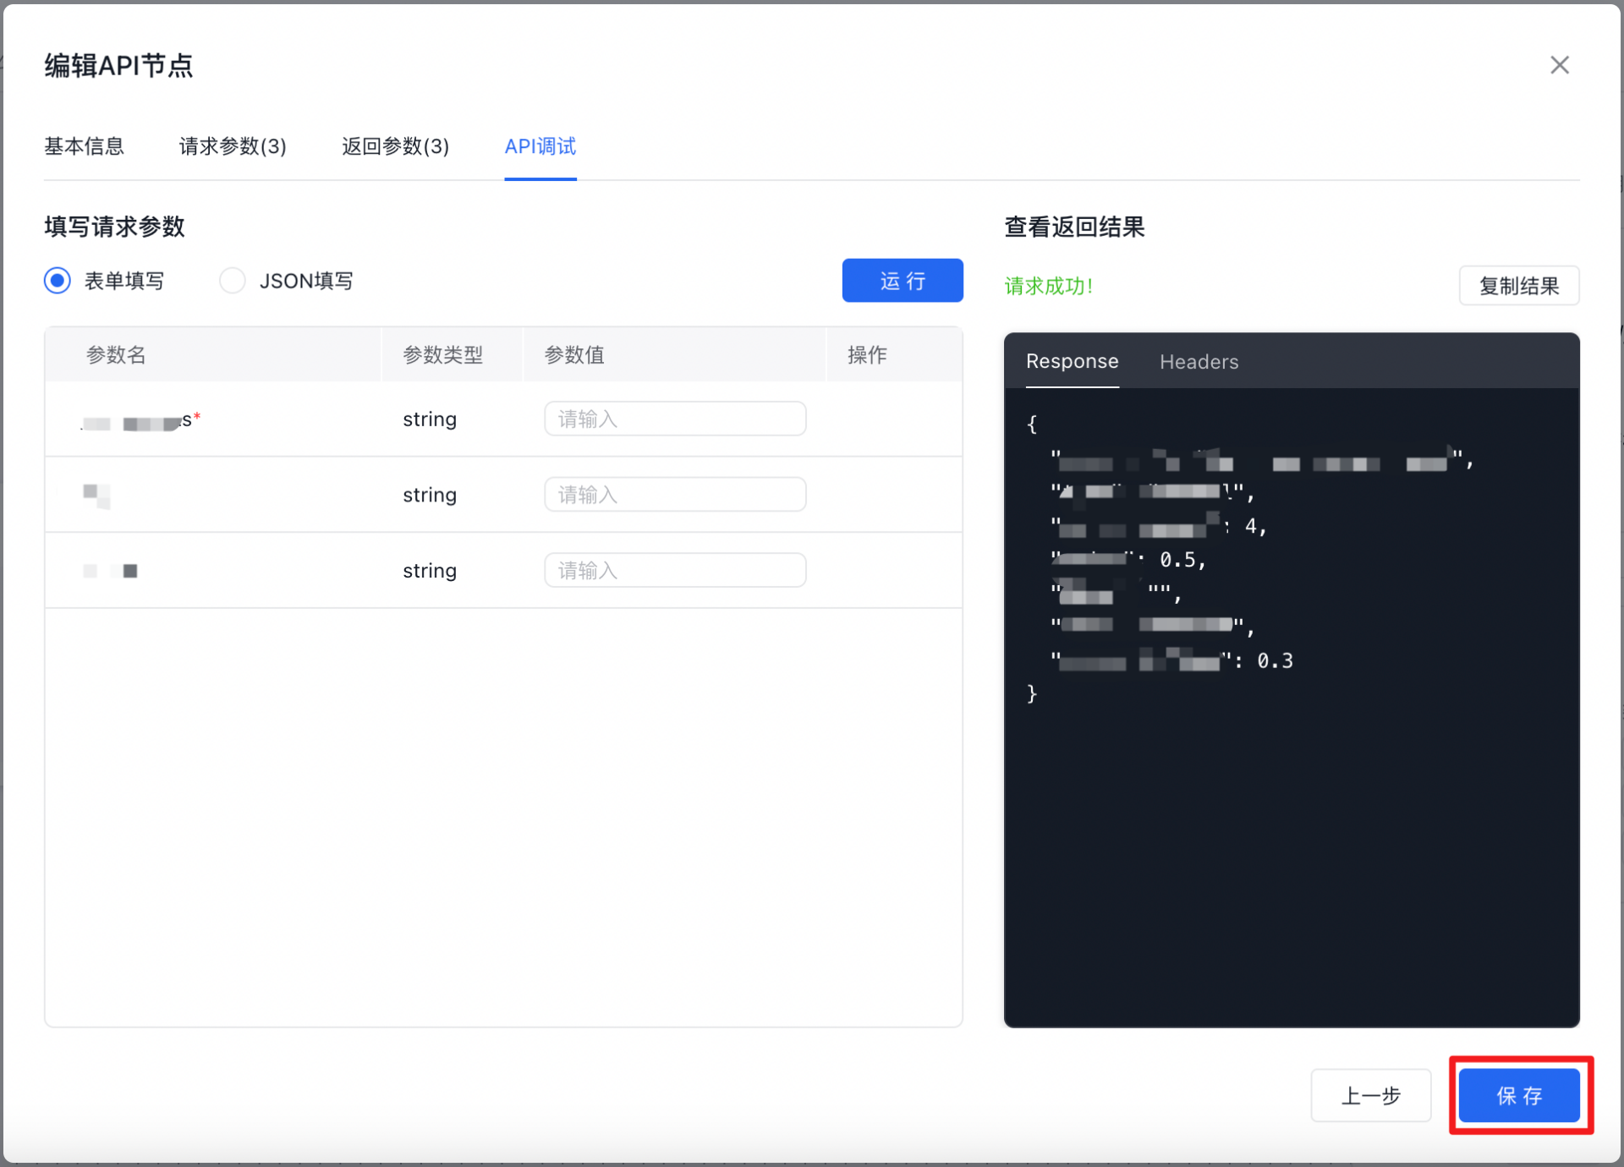Click the 运行 button

[x=903, y=280]
